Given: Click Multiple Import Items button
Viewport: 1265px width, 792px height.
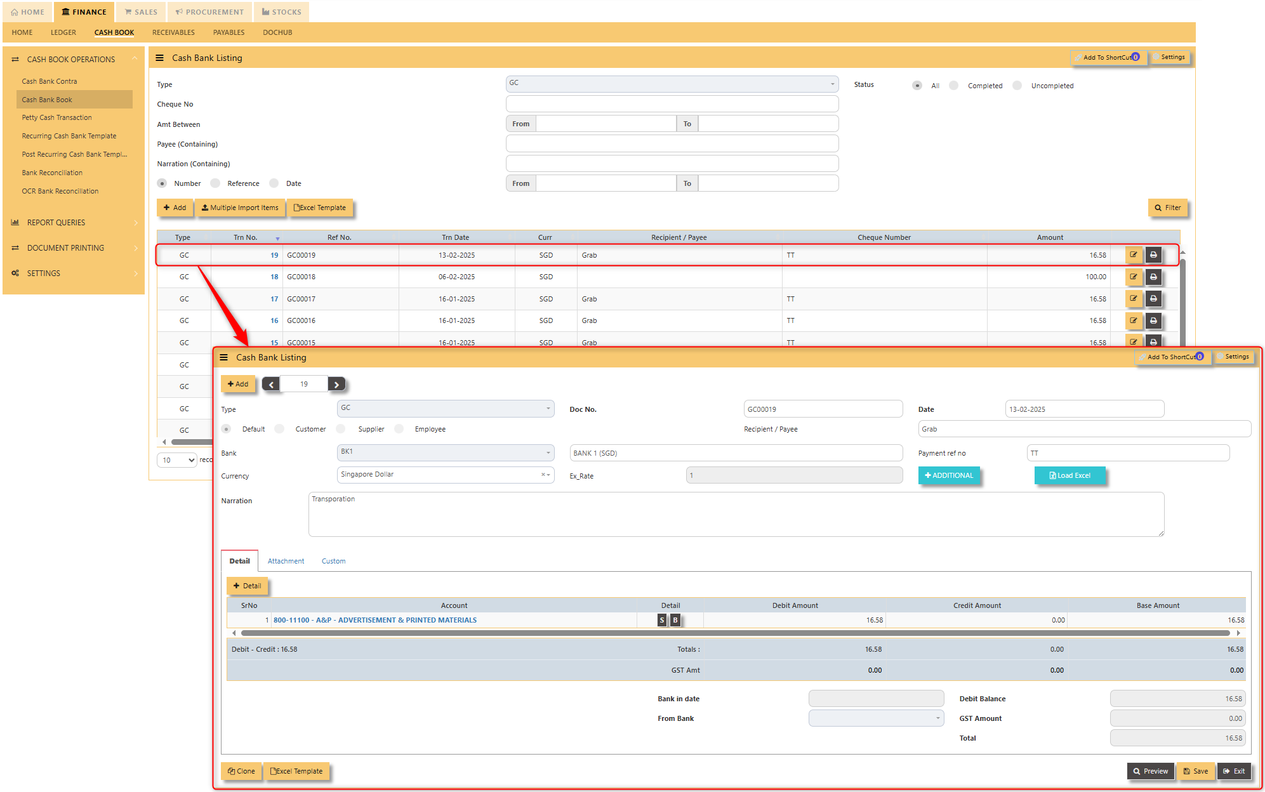Looking at the screenshot, I should pos(240,208).
